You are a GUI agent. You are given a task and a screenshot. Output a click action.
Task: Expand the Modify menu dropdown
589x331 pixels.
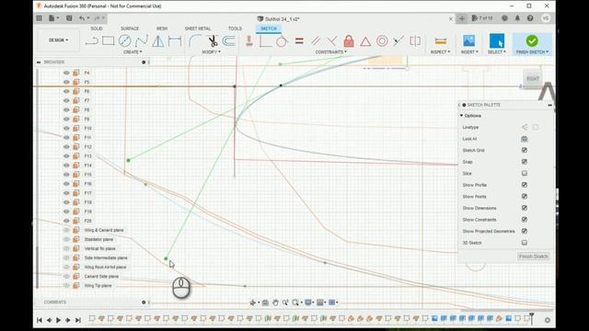[x=211, y=51]
